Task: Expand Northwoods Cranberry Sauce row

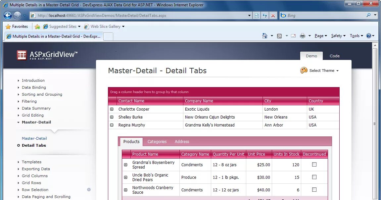Action: (126, 190)
